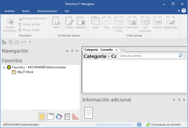Click the MOYAWARE\Administrator status bar text
Image resolution: width=188 pixels, height=128 pixels.
[x=21, y=125]
